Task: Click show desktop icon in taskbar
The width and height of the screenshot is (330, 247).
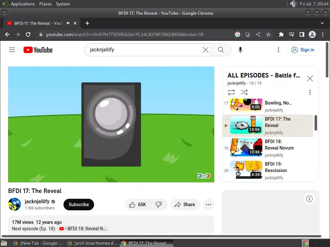Action: click(x=4, y=243)
